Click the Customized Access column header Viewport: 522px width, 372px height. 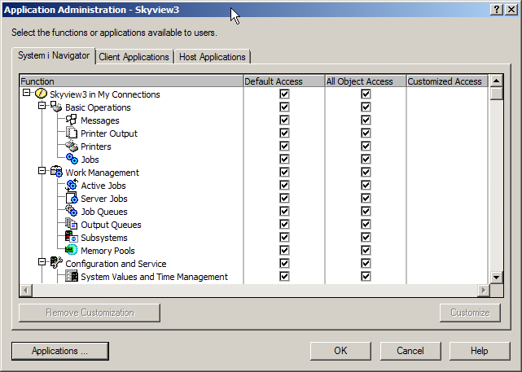tap(447, 81)
